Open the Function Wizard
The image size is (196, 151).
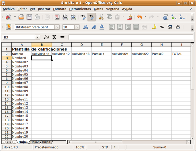[46, 37]
